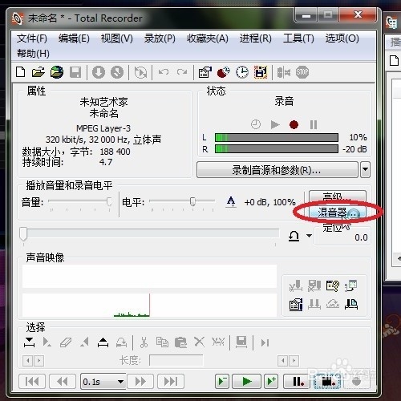Jump to end with skip-end button

pos(171,381)
